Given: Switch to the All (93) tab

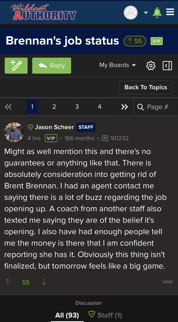Looking at the screenshot, I should tap(67, 315).
